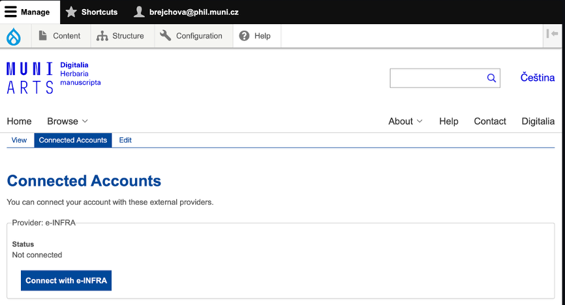Open the Shortcuts star menu
This screenshot has height=305, width=565.
pyautogui.click(x=92, y=12)
